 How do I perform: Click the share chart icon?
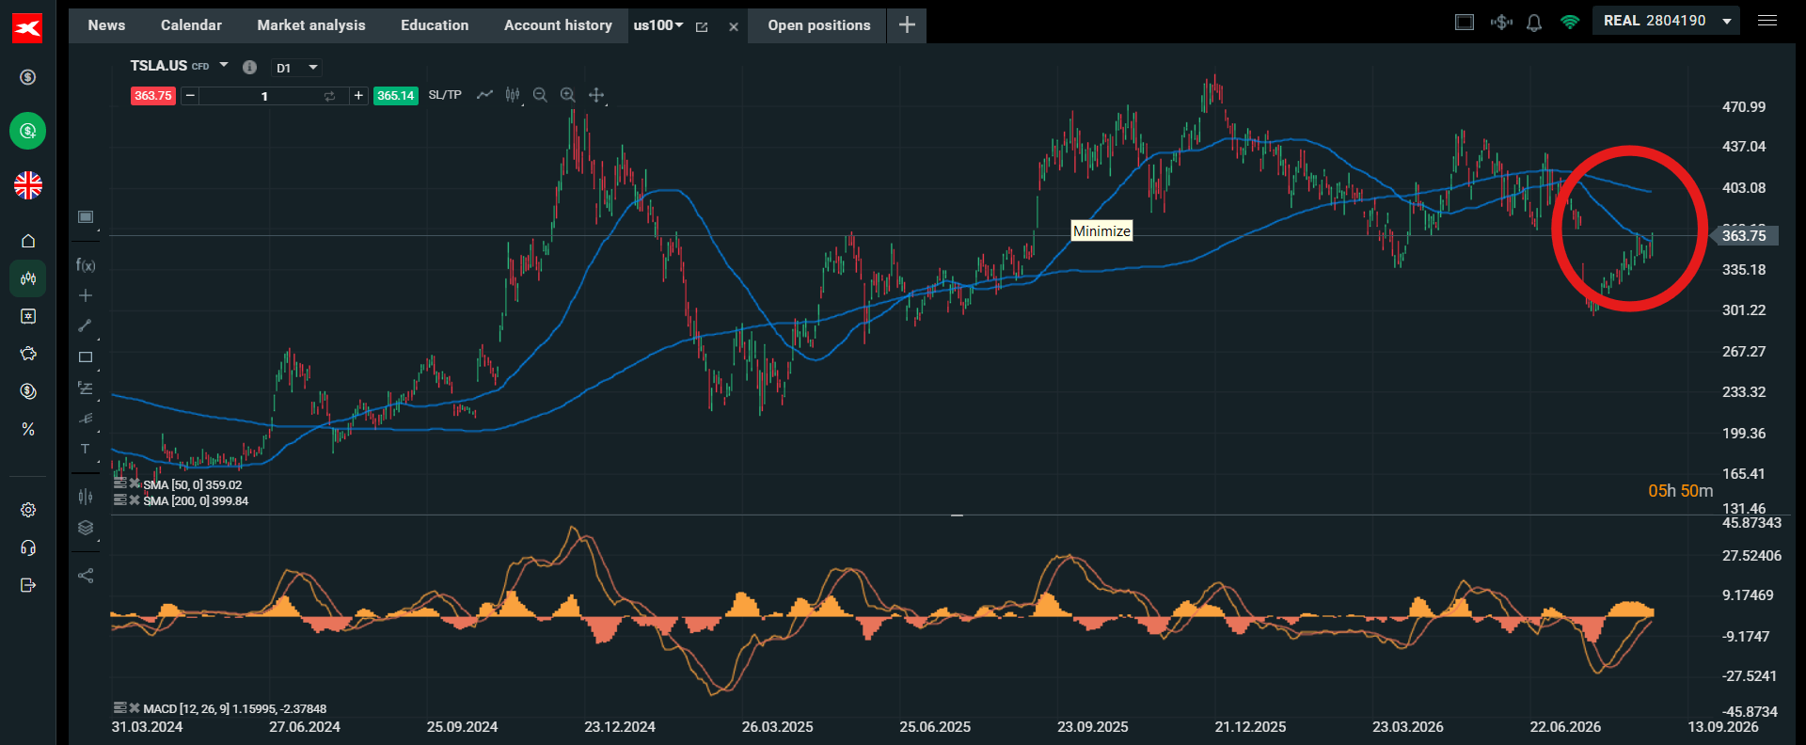click(x=86, y=576)
